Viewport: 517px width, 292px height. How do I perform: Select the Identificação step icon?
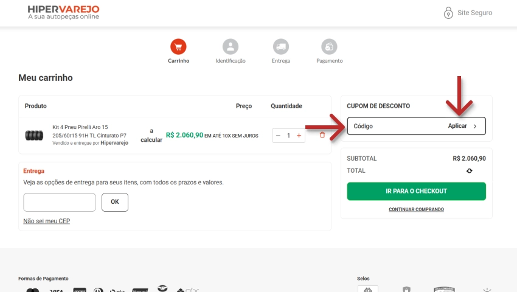point(231,46)
